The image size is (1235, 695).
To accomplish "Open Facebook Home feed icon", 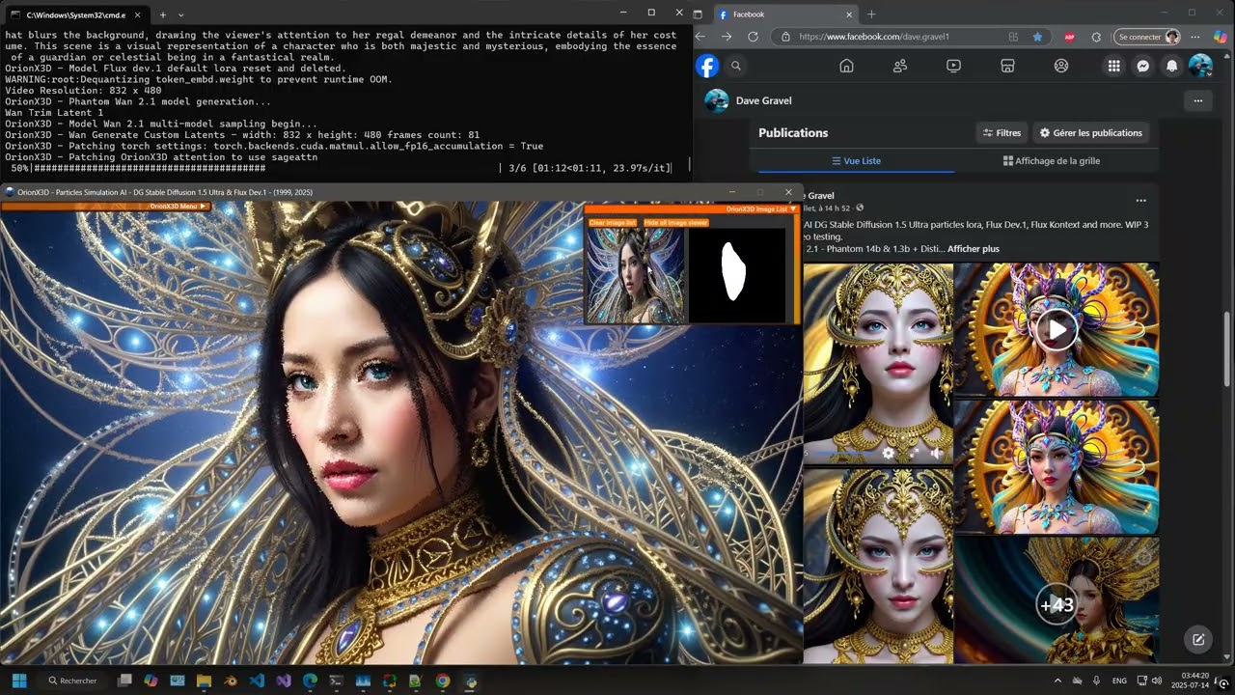I will click(x=846, y=66).
